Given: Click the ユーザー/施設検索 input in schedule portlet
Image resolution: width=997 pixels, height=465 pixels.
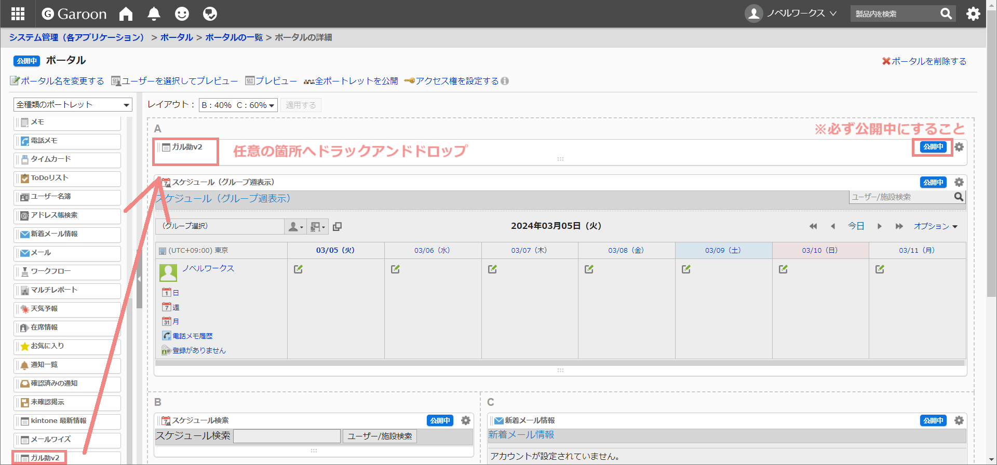Looking at the screenshot, I should [x=901, y=197].
